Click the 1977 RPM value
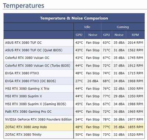147x140 pixels. (135, 119)
